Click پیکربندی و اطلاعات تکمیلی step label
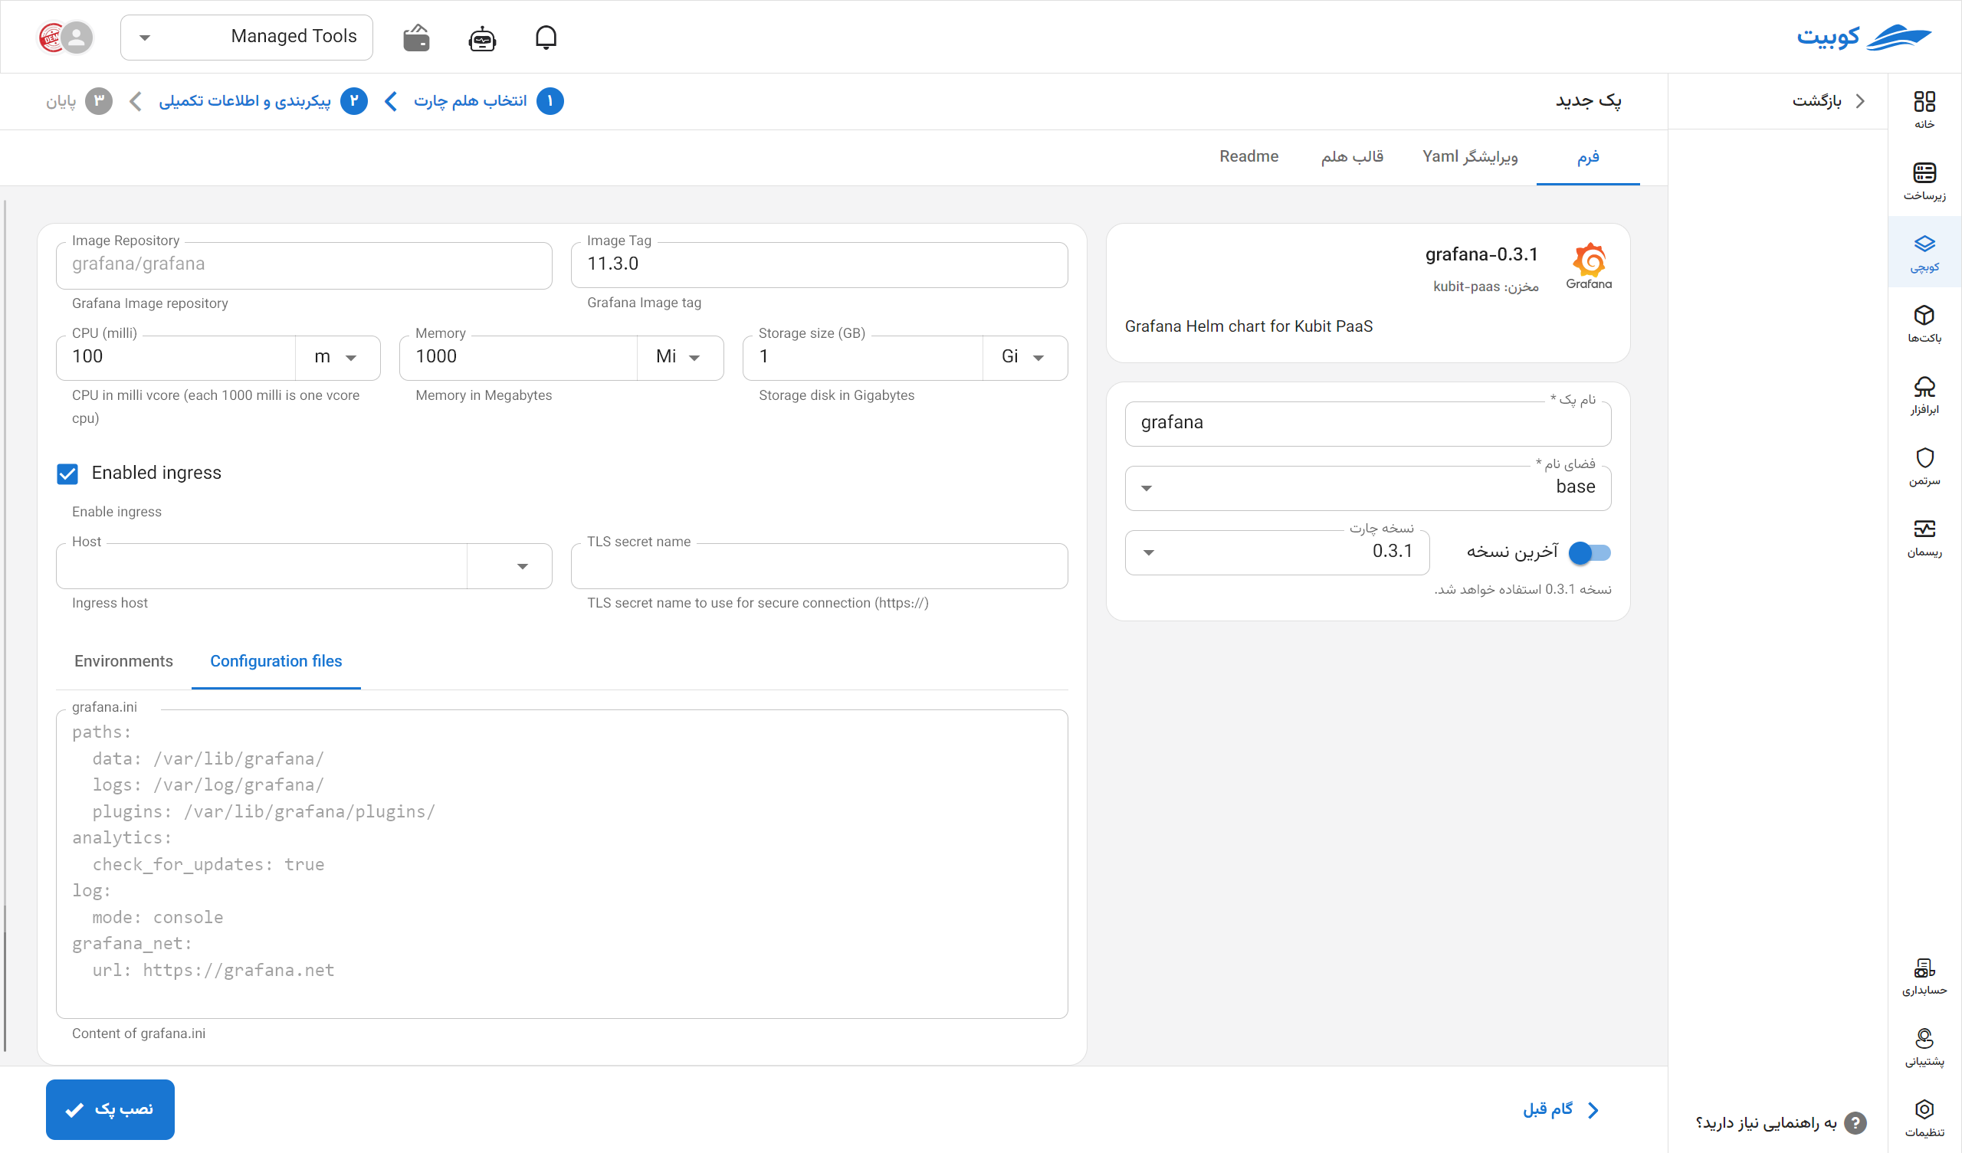The height and width of the screenshot is (1153, 1962). (x=244, y=101)
